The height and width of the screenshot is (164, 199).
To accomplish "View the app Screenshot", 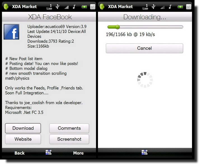I will tap(69, 139).
